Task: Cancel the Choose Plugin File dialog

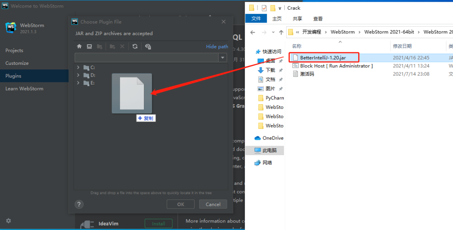Action: tap(213, 204)
